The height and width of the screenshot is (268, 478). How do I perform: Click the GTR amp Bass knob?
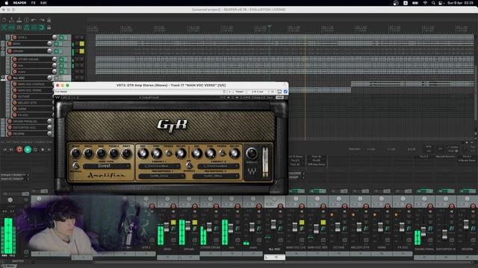click(x=88, y=153)
